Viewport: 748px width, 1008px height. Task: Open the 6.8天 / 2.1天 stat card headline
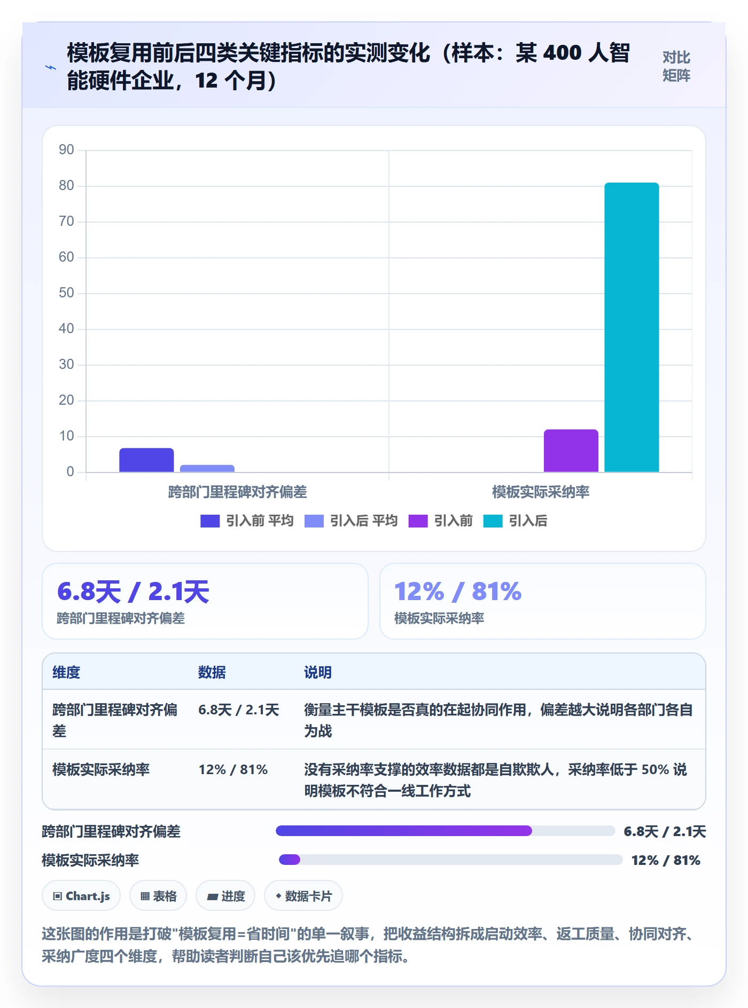click(x=133, y=592)
